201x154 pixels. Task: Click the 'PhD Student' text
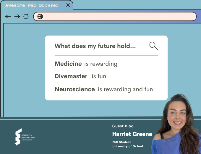pos(121,142)
